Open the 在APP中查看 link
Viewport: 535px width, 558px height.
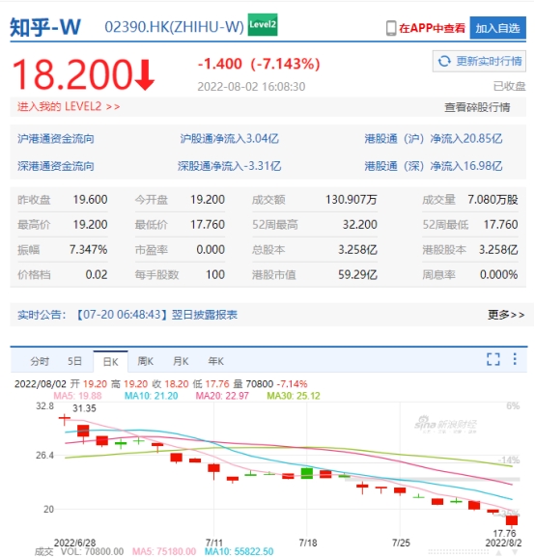coord(432,28)
